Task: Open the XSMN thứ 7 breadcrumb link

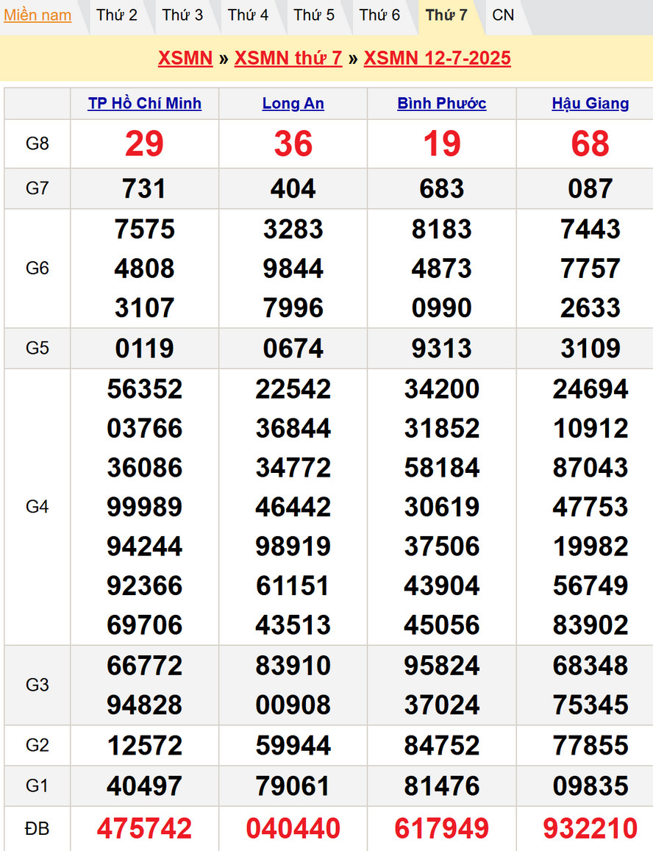Action: (288, 58)
